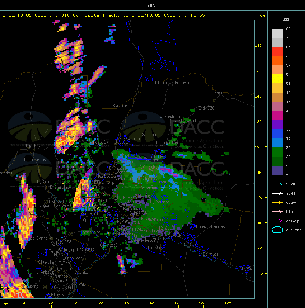This screenshot has height=308, width=305.
Task: Click the La_Carrera map label
Action: (x=41, y=238)
